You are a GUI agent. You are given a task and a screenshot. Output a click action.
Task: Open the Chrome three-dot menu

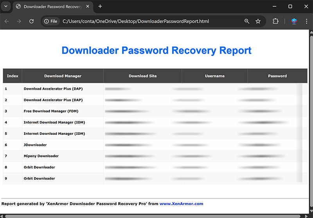[306, 21]
